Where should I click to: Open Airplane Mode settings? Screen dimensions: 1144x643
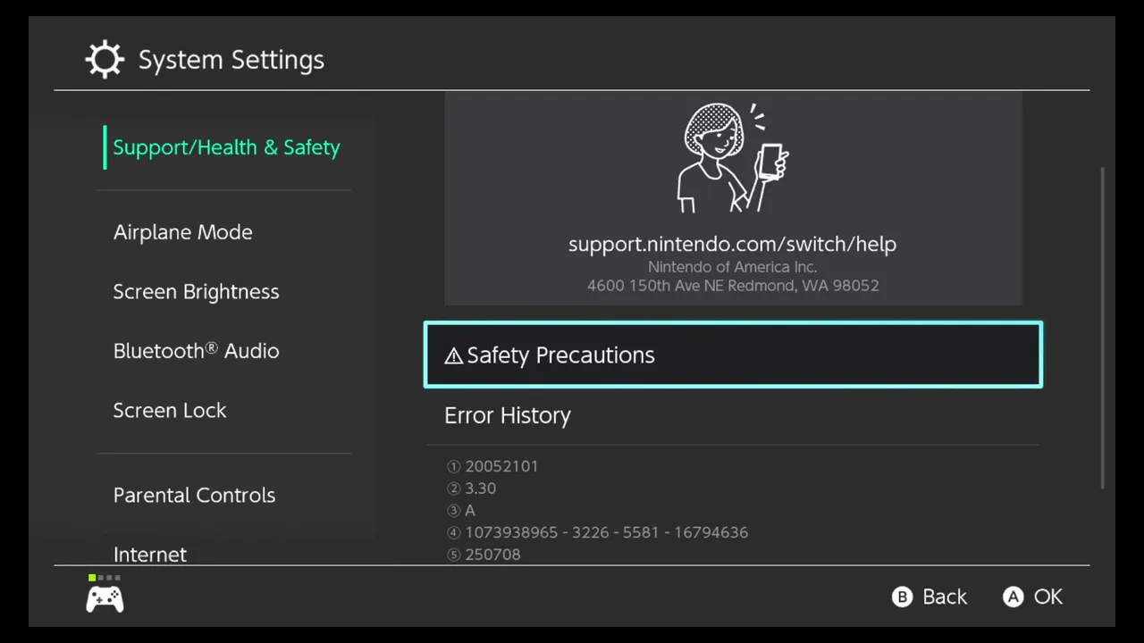[x=182, y=232]
